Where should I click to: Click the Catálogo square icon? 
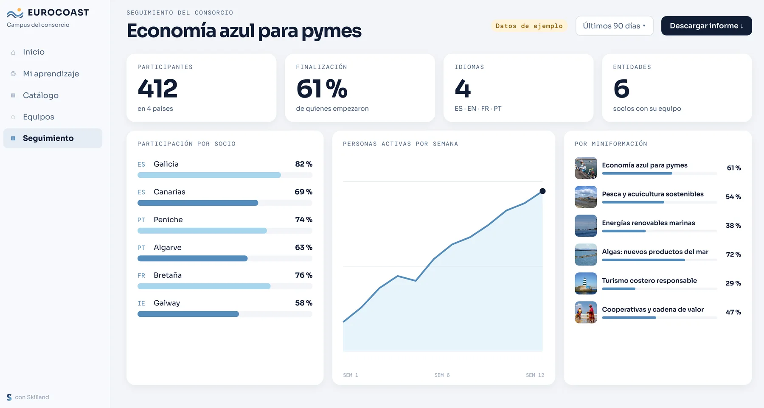[13, 95]
